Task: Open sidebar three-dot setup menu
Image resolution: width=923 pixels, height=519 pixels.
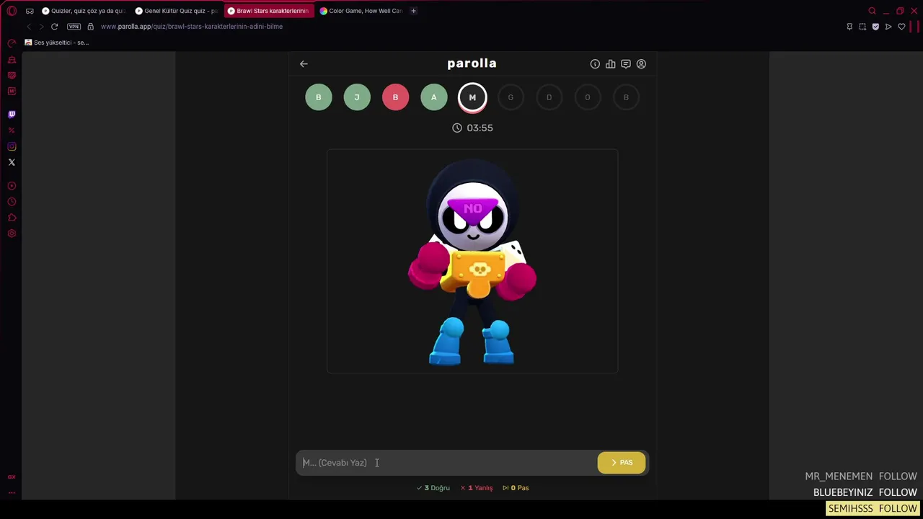Action: 12,492
